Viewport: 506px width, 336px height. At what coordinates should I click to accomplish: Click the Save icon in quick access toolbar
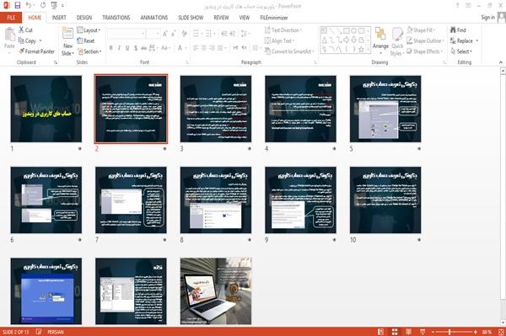pos(18,5)
